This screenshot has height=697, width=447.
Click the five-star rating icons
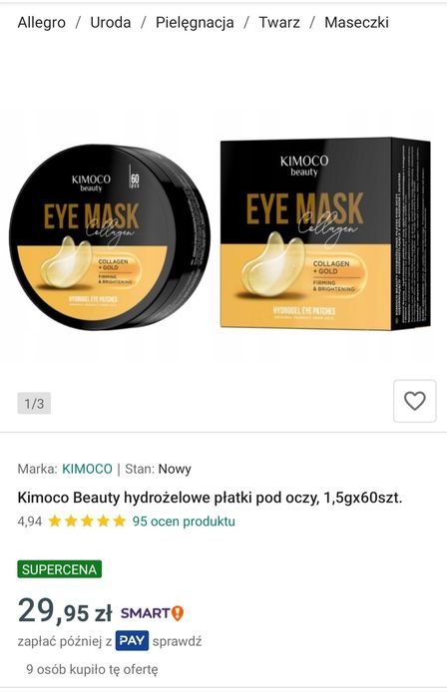coord(87,521)
